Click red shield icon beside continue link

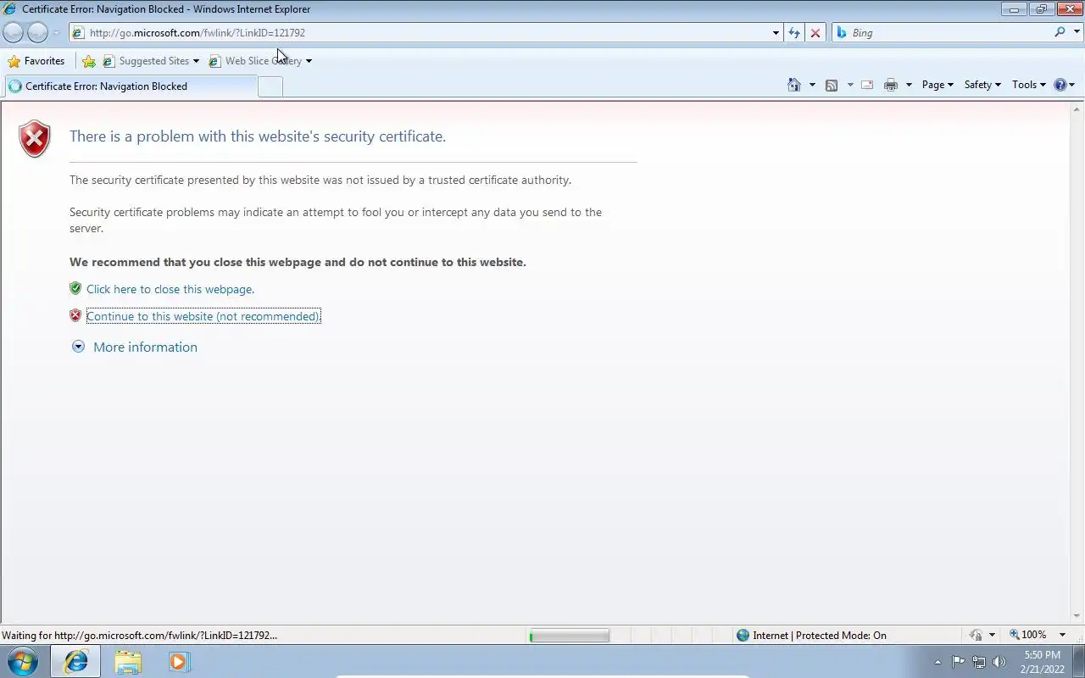pos(75,315)
